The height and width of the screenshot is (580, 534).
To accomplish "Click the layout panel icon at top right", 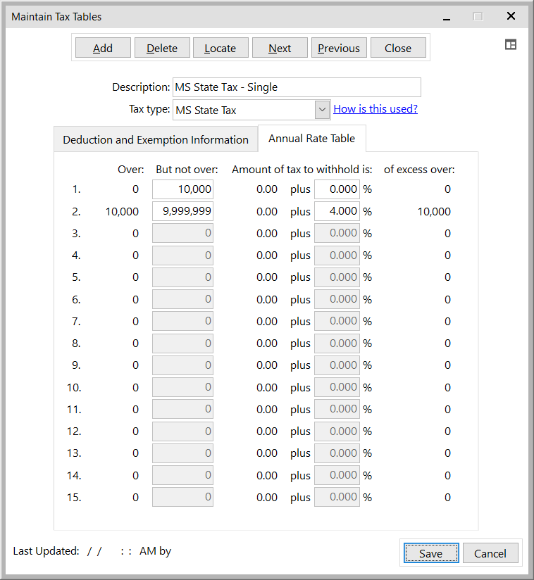I will (511, 44).
